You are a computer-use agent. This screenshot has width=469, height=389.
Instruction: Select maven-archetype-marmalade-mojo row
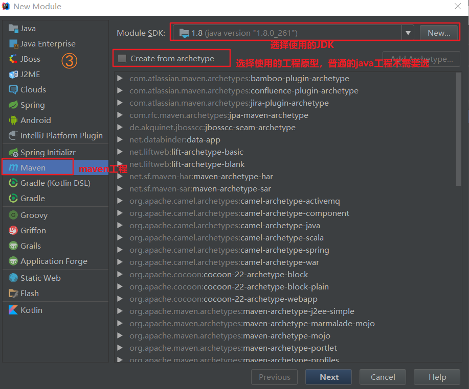click(284, 323)
